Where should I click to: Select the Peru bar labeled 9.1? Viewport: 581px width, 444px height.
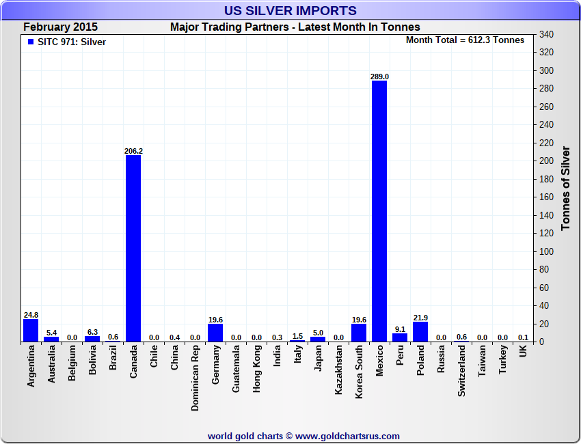[400, 337]
